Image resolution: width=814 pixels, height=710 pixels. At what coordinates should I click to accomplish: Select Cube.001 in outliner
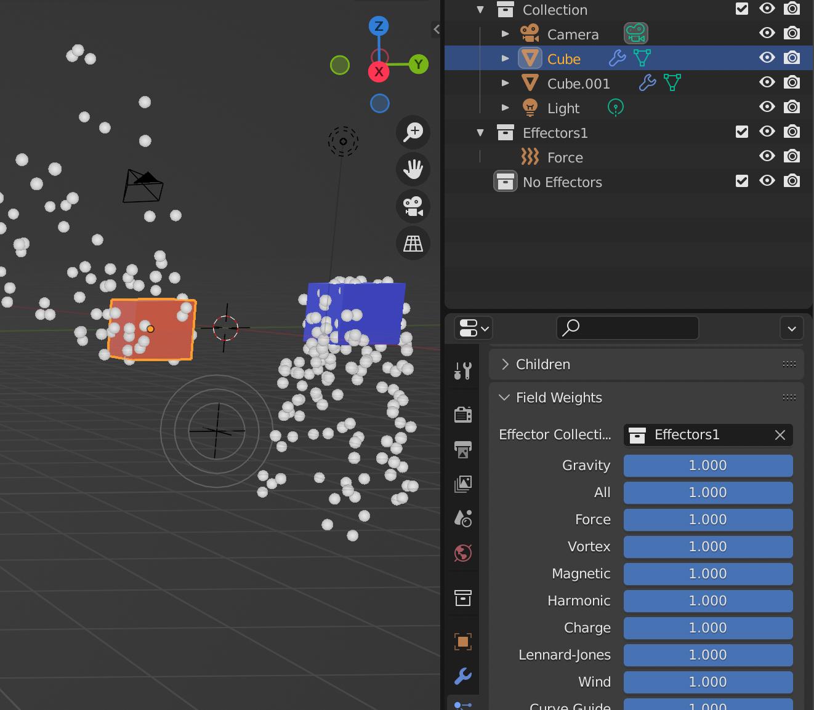pos(579,84)
